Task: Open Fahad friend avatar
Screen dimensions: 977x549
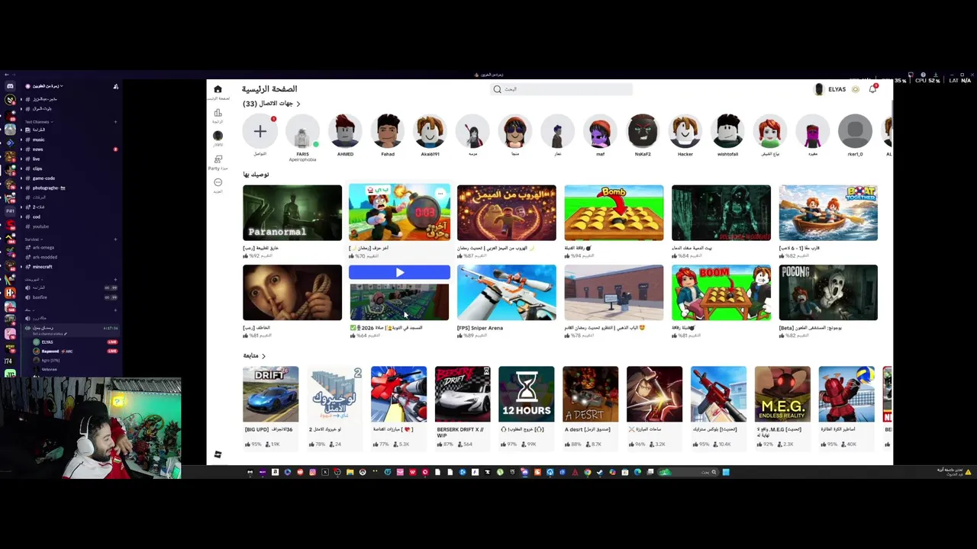Action: 388,131
